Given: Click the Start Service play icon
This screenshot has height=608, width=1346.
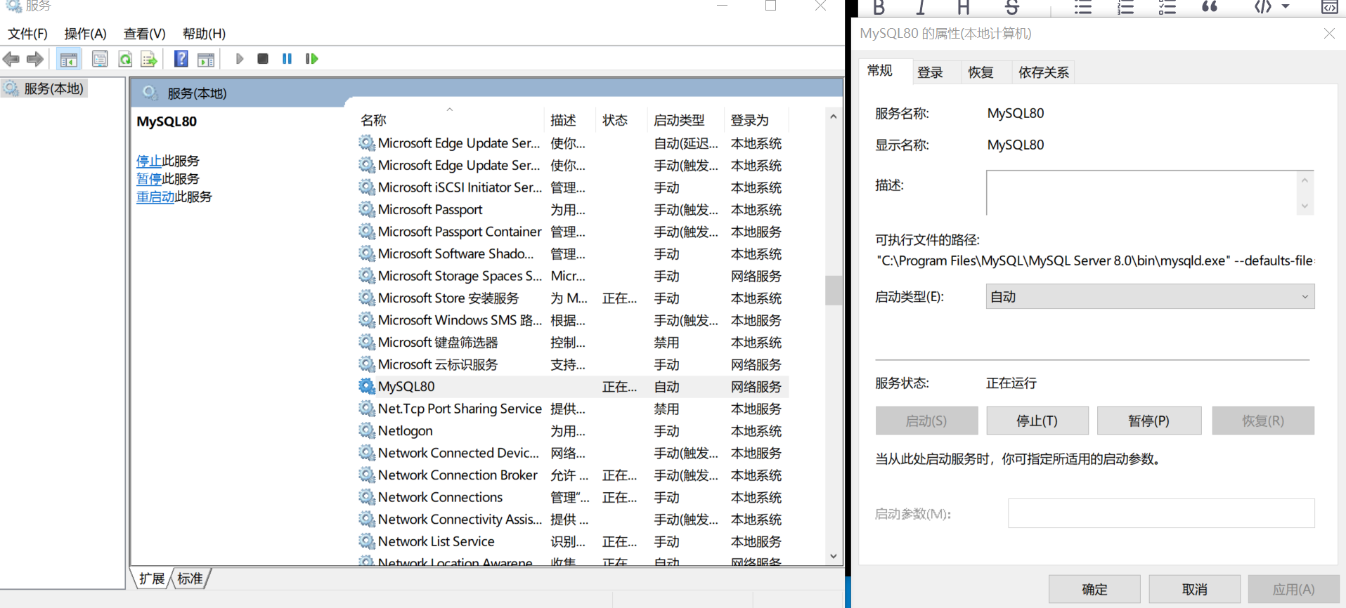Looking at the screenshot, I should tap(240, 59).
